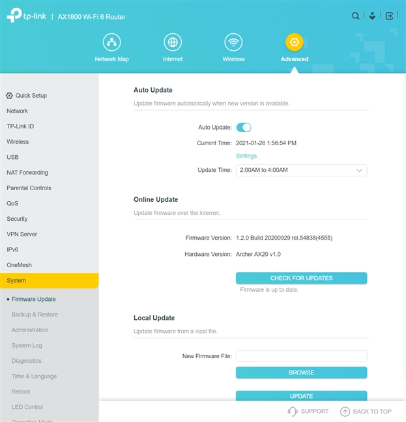
Task: Open Parental Controls in sidebar
Action: (29, 188)
